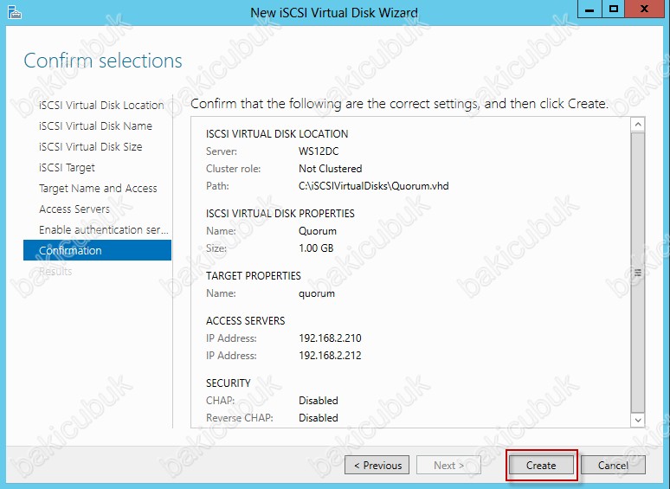Image resolution: width=670 pixels, height=489 pixels.
Task: Click the CHAP Disabled value
Action: [x=319, y=401]
